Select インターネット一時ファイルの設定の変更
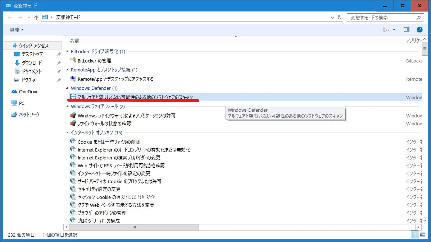 114,173
